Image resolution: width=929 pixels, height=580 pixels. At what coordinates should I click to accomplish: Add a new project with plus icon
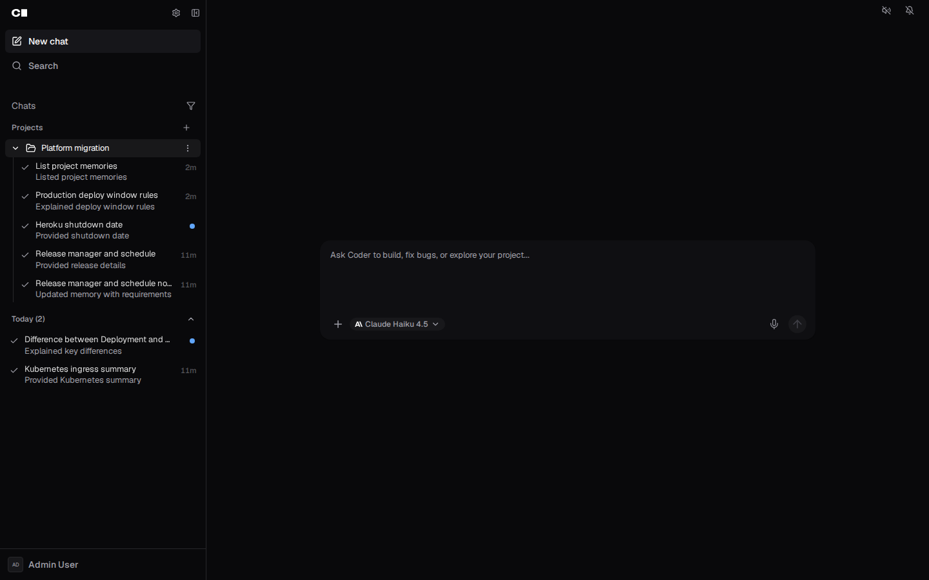click(x=186, y=128)
